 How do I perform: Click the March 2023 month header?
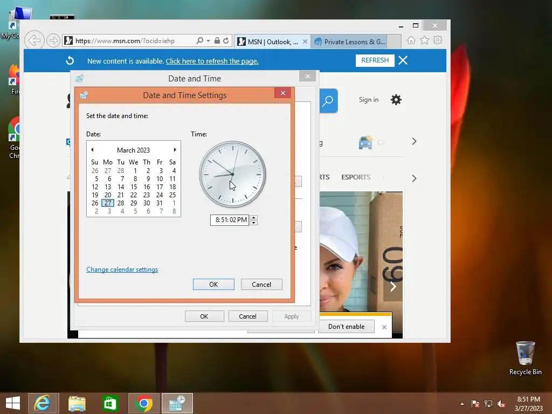click(x=133, y=150)
